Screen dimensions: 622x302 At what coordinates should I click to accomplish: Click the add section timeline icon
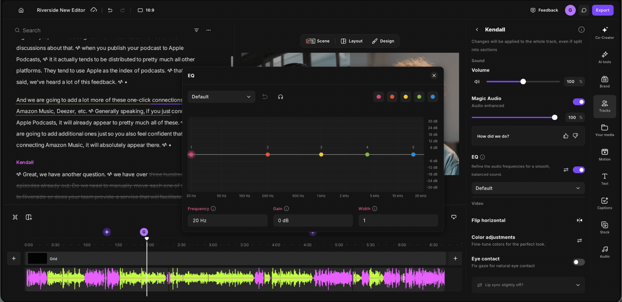tap(29, 217)
